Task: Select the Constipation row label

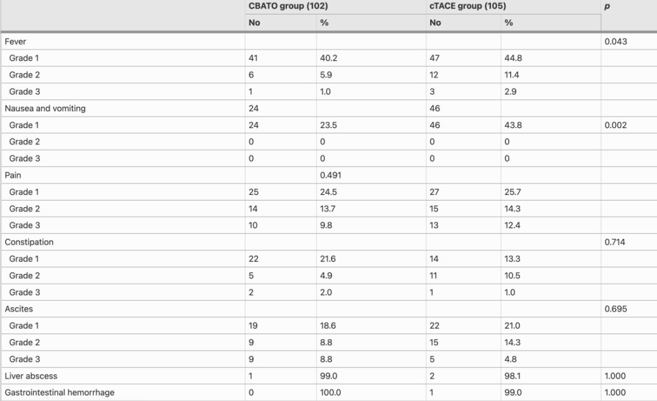Action: point(29,242)
